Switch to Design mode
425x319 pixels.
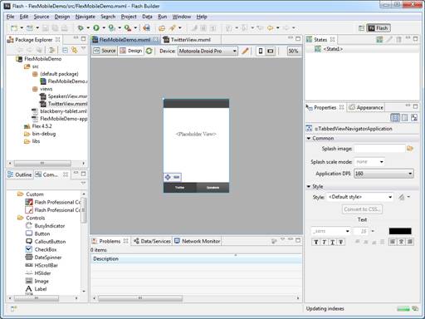[131, 51]
